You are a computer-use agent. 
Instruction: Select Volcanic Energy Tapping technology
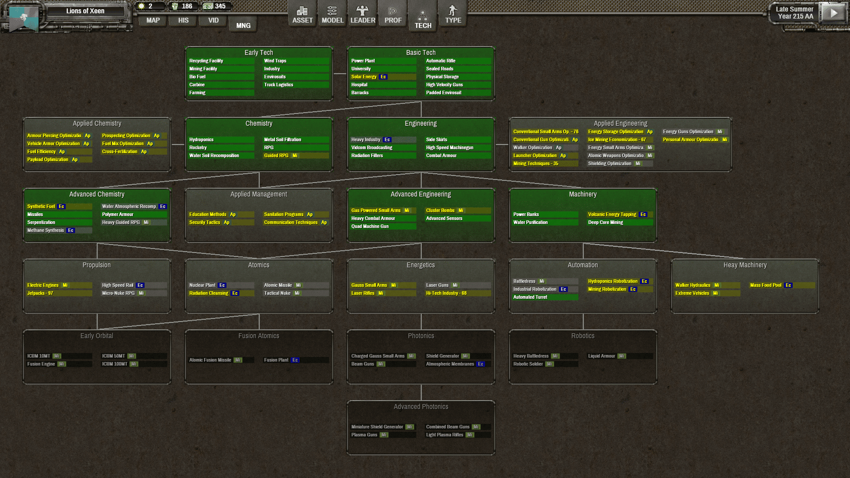pyautogui.click(x=612, y=215)
